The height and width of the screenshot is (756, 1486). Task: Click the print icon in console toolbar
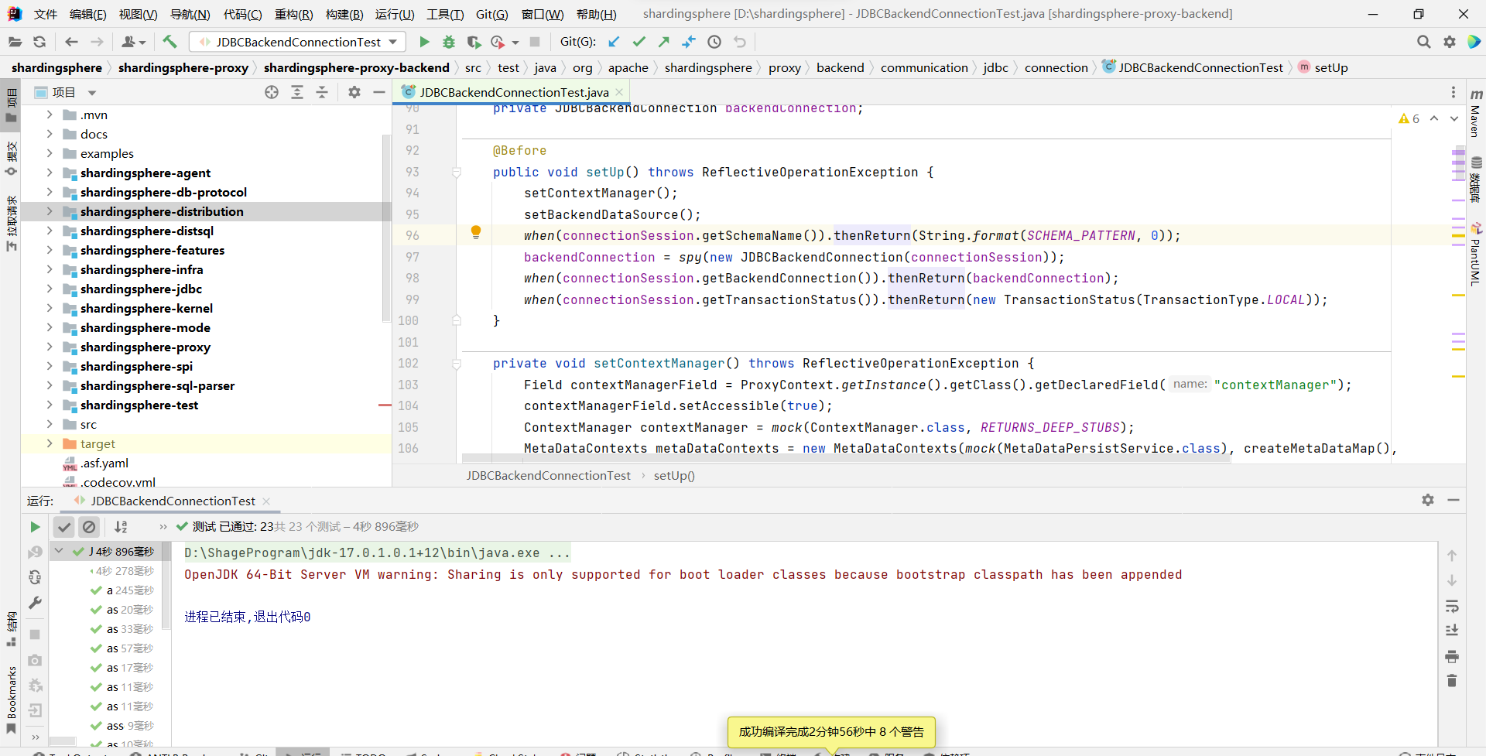pos(1452,656)
